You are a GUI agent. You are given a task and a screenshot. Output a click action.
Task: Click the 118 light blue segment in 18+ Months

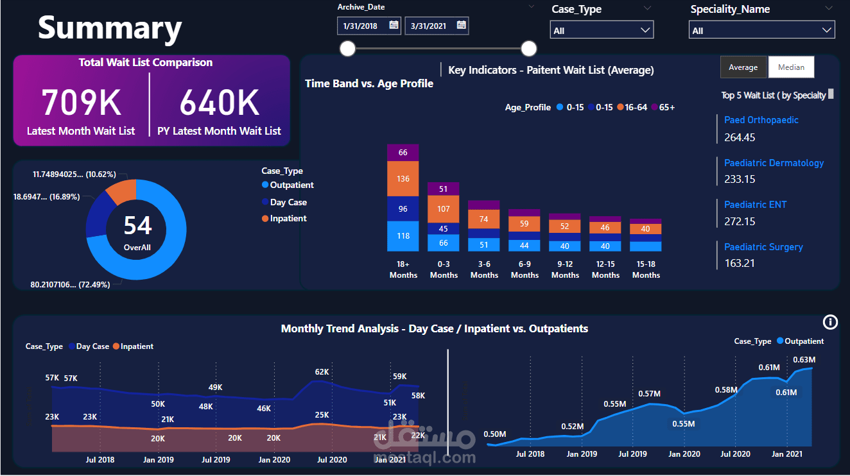(x=403, y=236)
